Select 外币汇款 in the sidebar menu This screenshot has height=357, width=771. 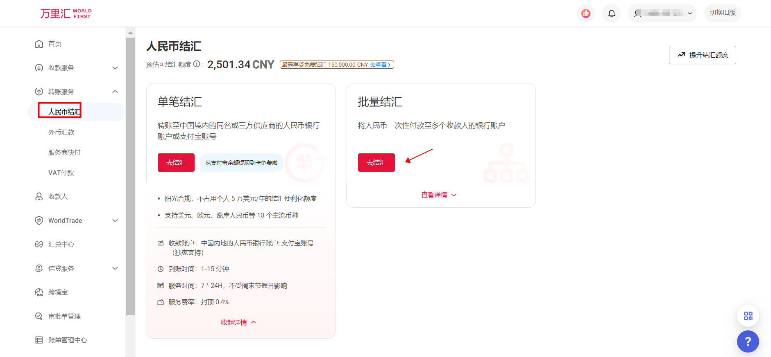(61, 132)
